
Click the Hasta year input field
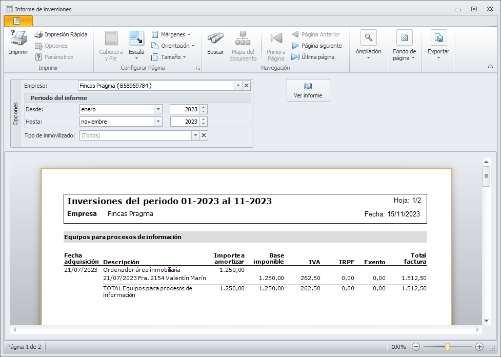coord(184,122)
